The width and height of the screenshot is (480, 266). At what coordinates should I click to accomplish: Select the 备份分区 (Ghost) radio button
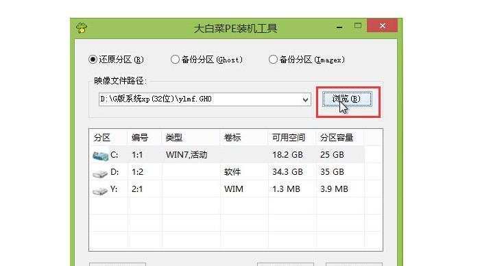point(175,60)
